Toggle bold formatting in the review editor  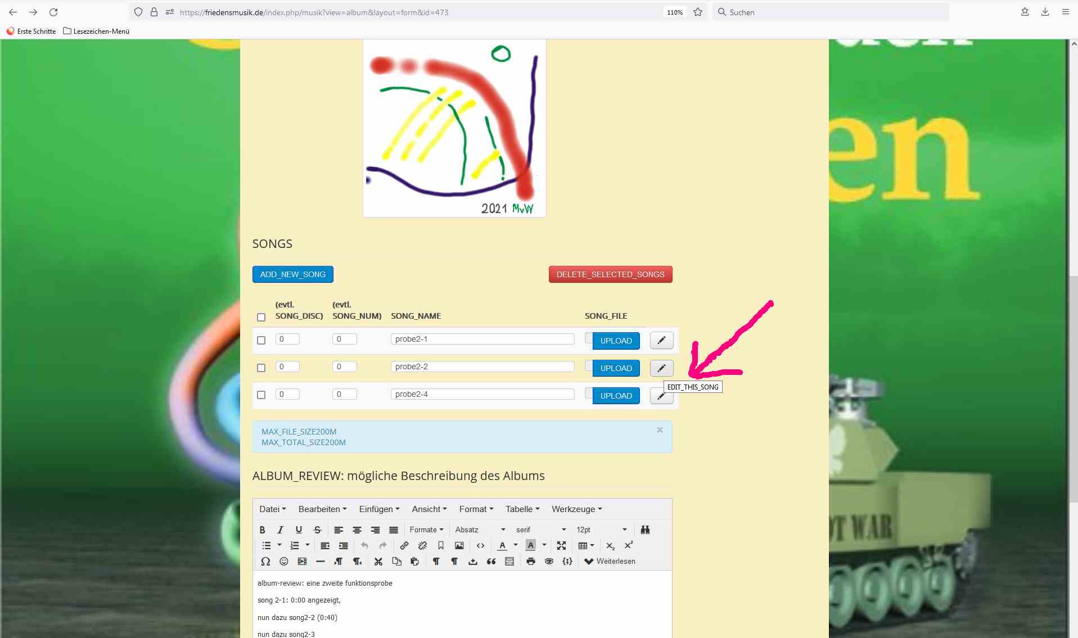262,530
